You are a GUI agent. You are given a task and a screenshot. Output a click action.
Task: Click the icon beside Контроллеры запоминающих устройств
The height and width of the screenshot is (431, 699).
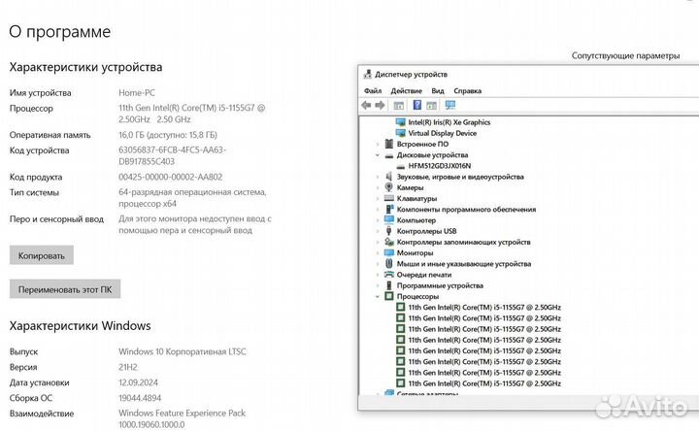[388, 242]
